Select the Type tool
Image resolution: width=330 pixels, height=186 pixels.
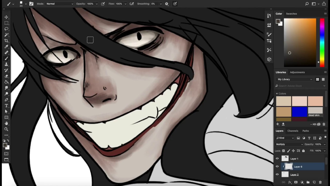tap(6, 106)
